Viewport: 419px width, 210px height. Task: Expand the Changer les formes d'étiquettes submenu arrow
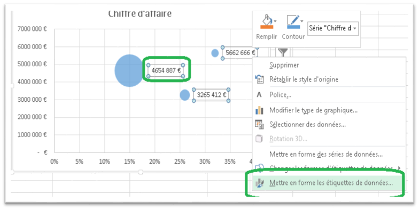(x=400, y=168)
